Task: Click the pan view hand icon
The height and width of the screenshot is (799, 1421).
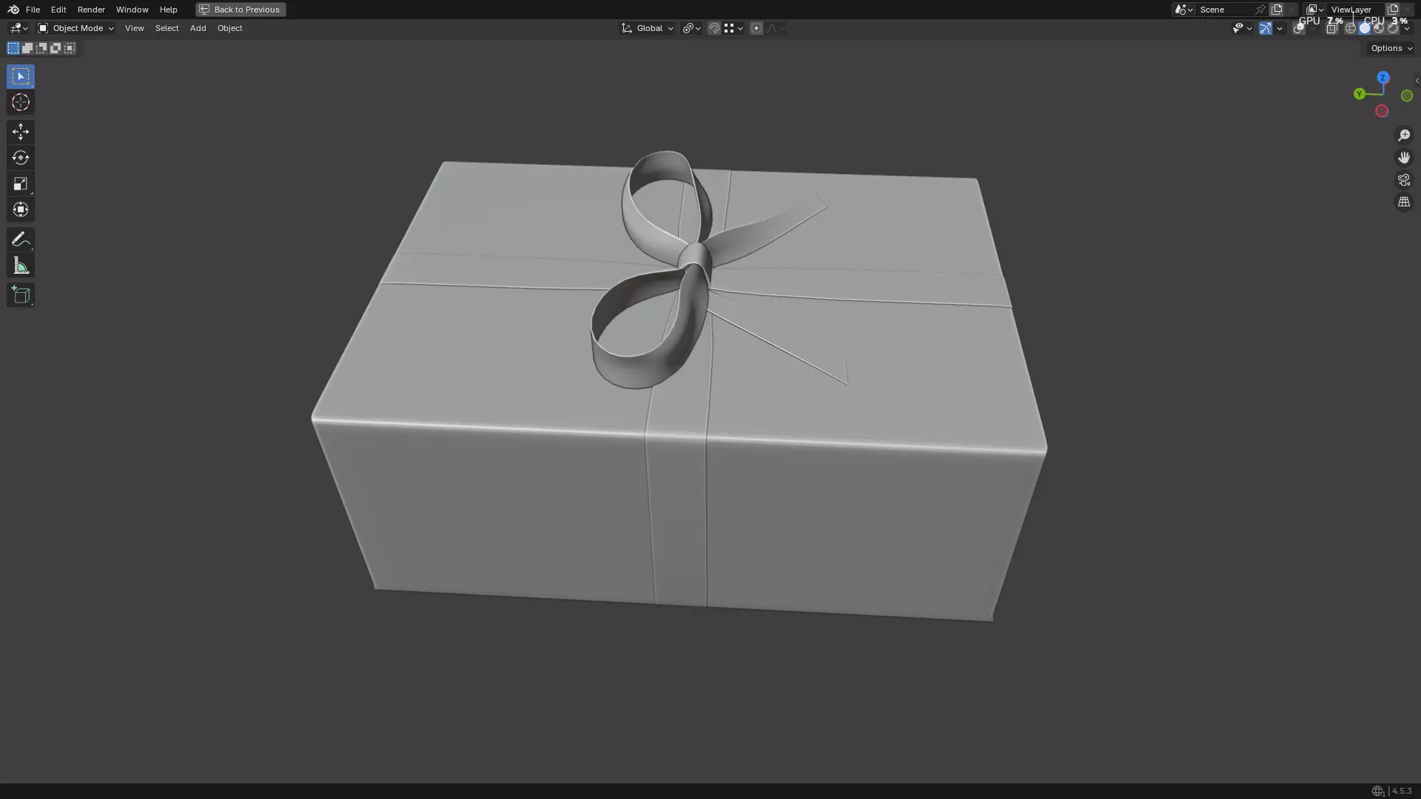Action: (x=1404, y=158)
